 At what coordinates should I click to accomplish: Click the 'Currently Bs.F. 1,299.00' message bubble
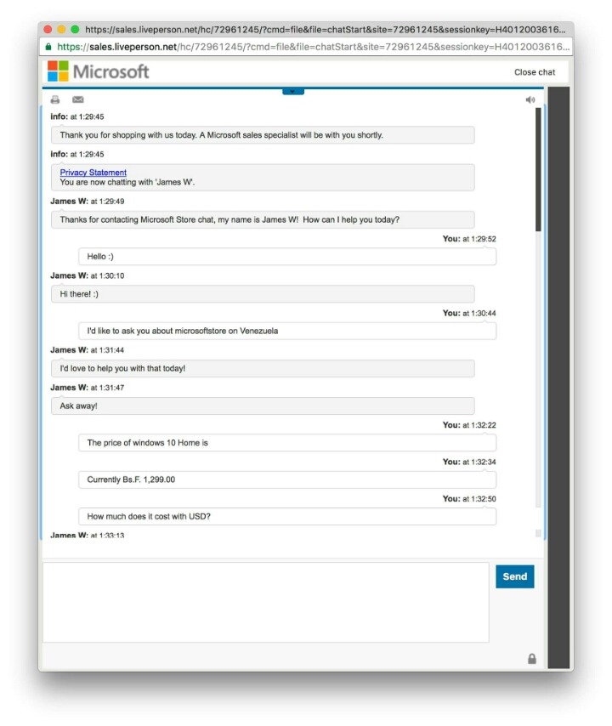[286, 479]
